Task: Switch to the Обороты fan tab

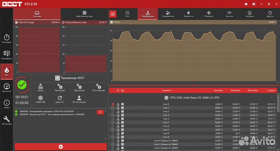Action: pos(209,14)
